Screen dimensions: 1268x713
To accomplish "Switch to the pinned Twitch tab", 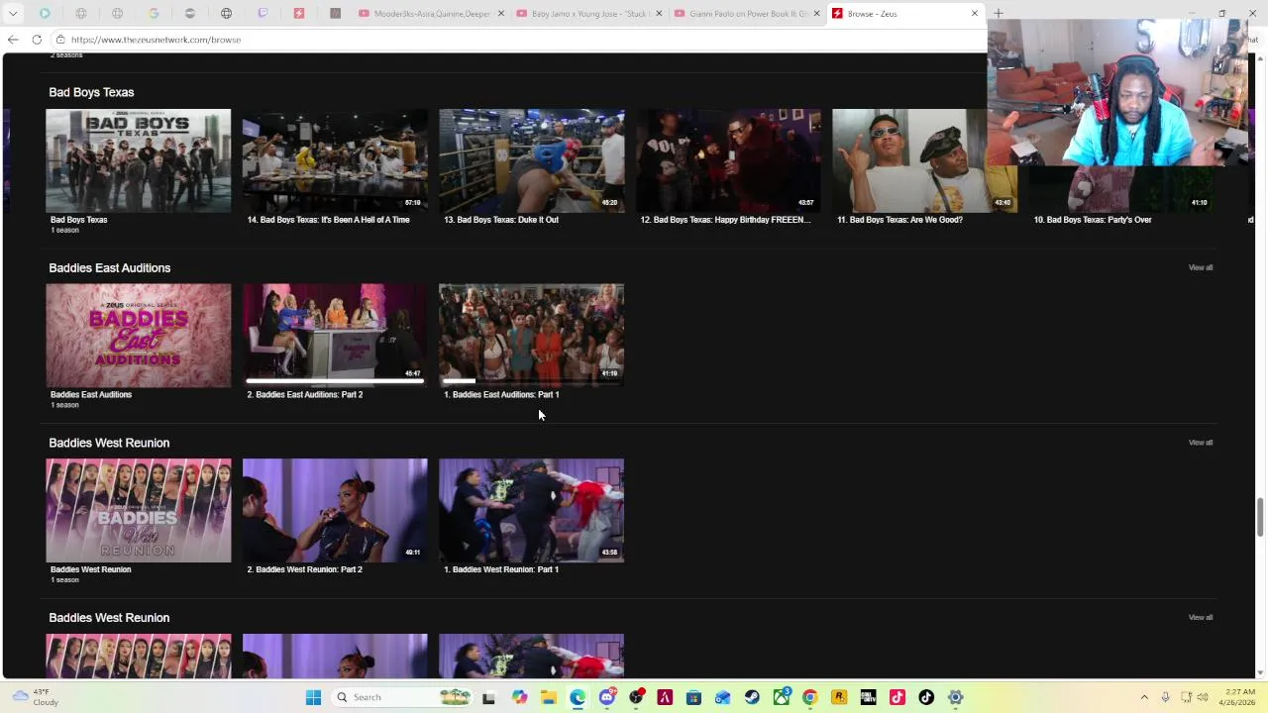I will click(x=263, y=14).
